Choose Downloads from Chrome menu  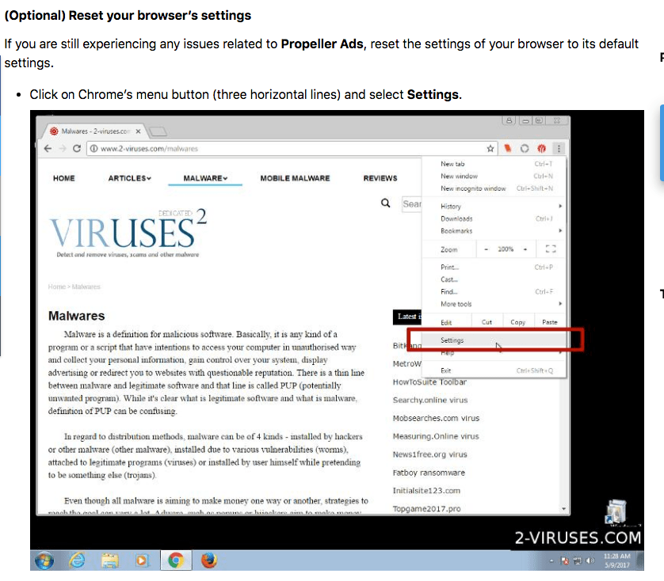click(x=494, y=218)
